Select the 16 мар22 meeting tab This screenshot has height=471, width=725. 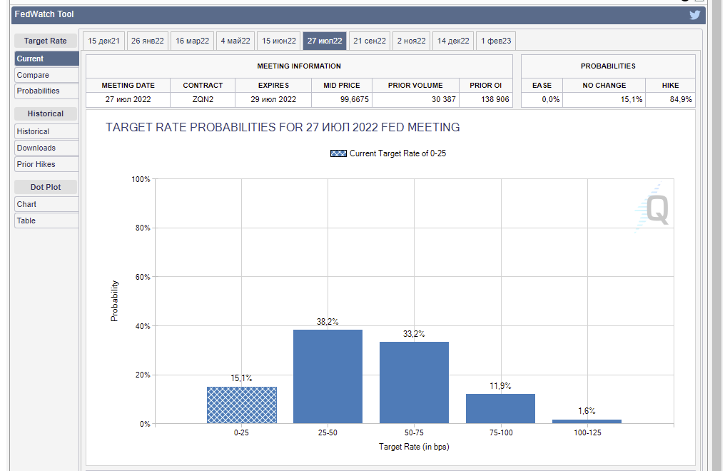[x=193, y=41]
